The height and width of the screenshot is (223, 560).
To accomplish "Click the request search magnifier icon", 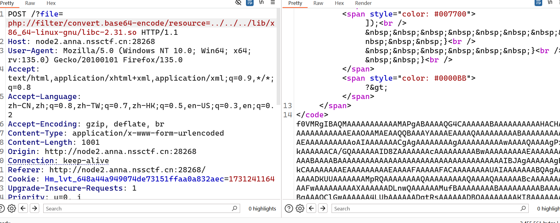I will point(235,208).
